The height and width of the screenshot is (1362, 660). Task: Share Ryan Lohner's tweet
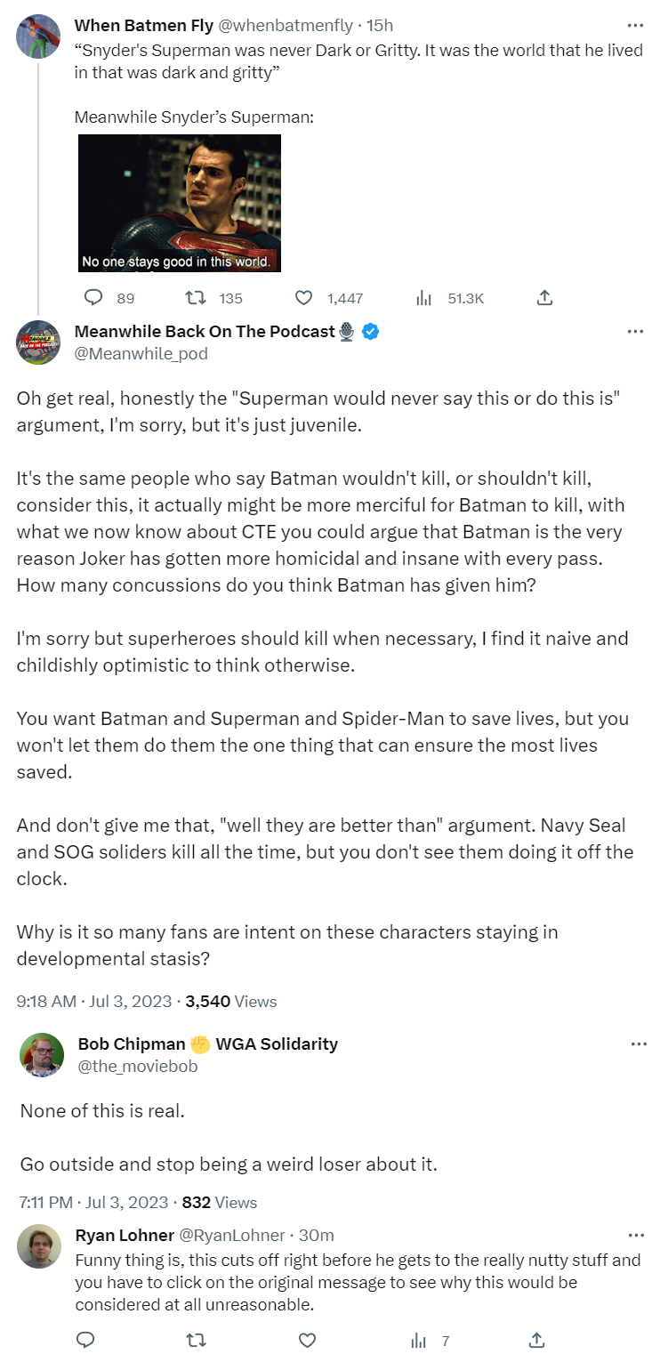(536, 1340)
